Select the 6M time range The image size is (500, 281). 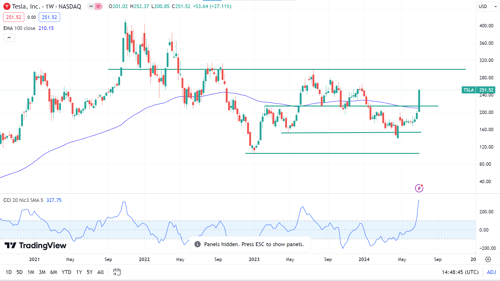tap(54, 272)
